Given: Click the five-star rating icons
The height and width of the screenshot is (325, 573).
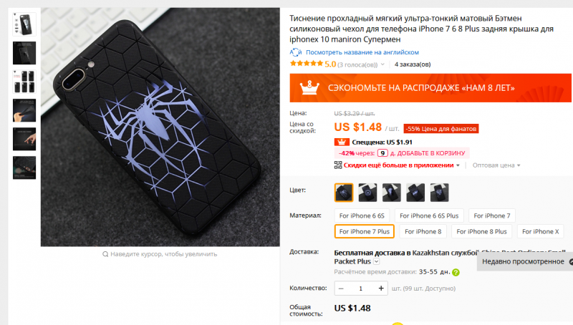Looking at the screenshot, I should [307, 64].
